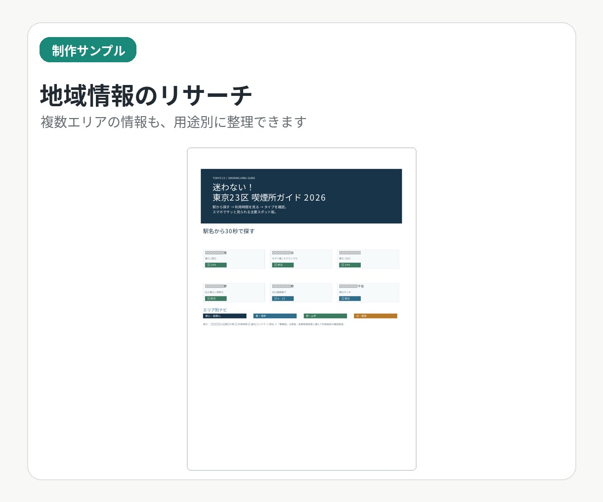Open the station card labeled モヤイ像/スクランブル
Viewport: 603px width, 502px height.
301,259
